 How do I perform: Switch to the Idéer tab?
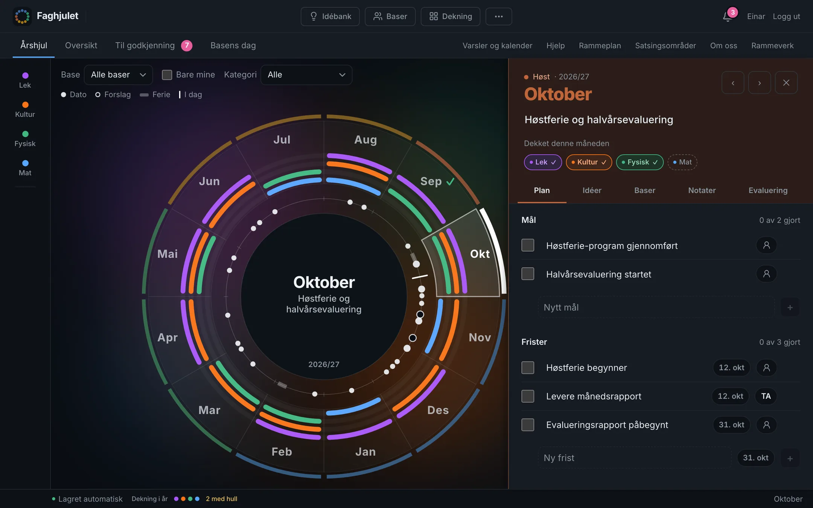click(592, 190)
